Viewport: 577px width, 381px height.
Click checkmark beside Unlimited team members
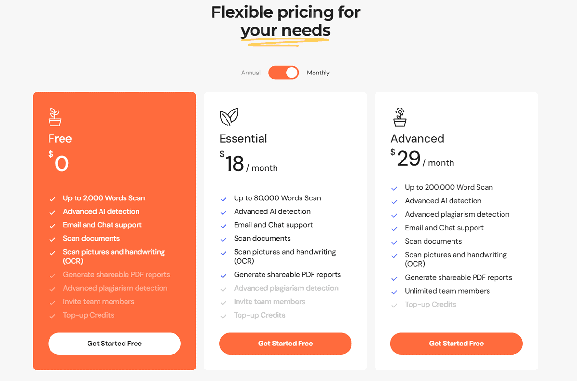pyautogui.click(x=394, y=292)
